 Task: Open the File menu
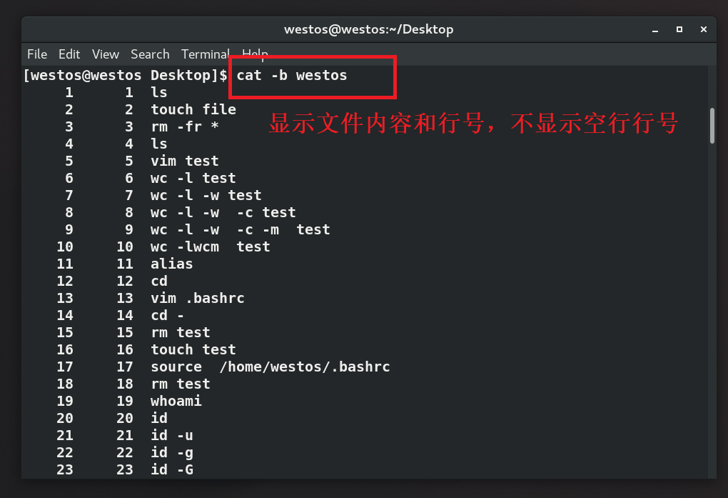click(x=36, y=54)
